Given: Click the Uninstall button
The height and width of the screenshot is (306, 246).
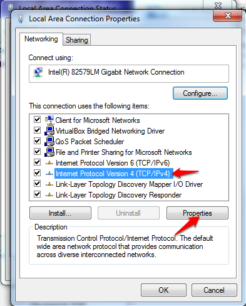Looking at the screenshot, I should (128, 213).
